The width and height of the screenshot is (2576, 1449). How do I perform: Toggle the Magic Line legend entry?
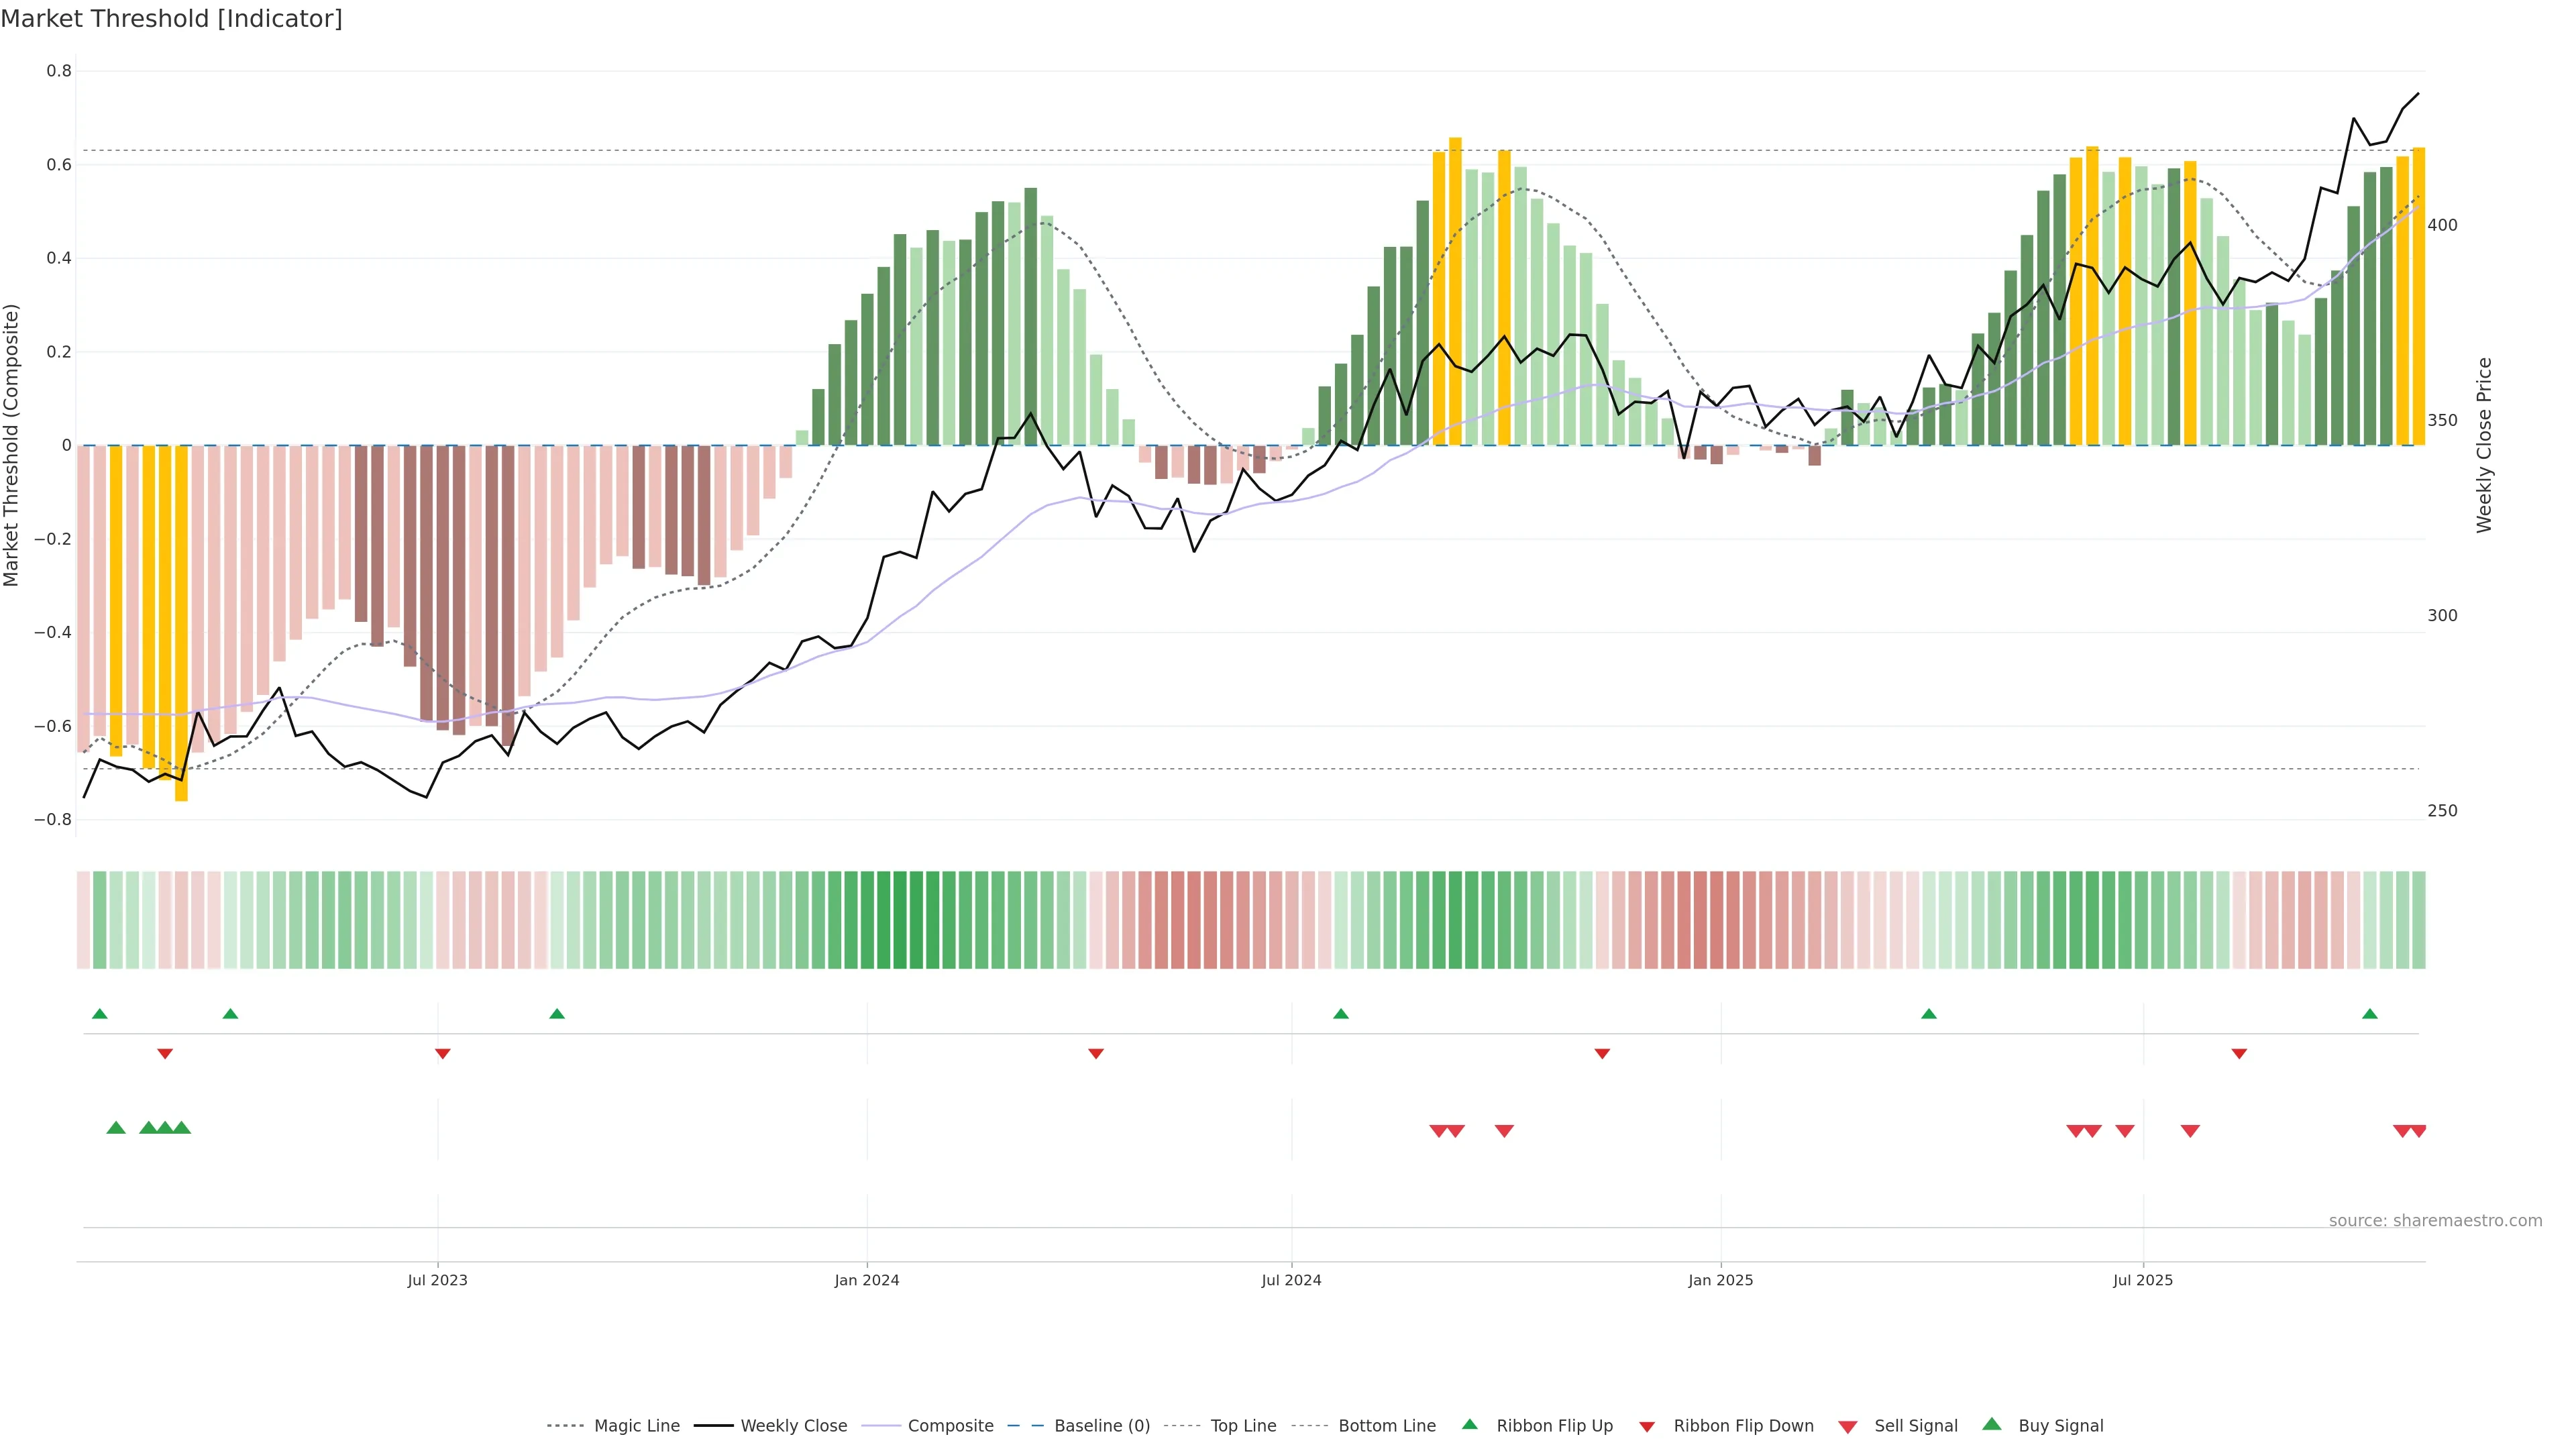(636, 1426)
